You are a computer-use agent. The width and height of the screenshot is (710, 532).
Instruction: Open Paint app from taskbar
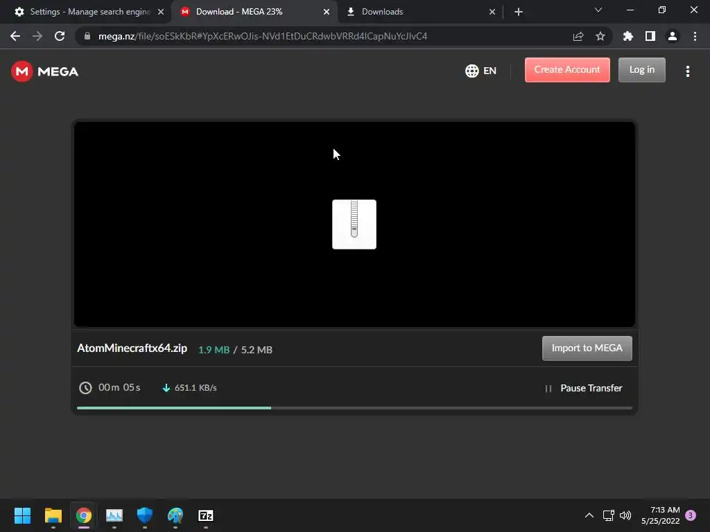pos(175,515)
